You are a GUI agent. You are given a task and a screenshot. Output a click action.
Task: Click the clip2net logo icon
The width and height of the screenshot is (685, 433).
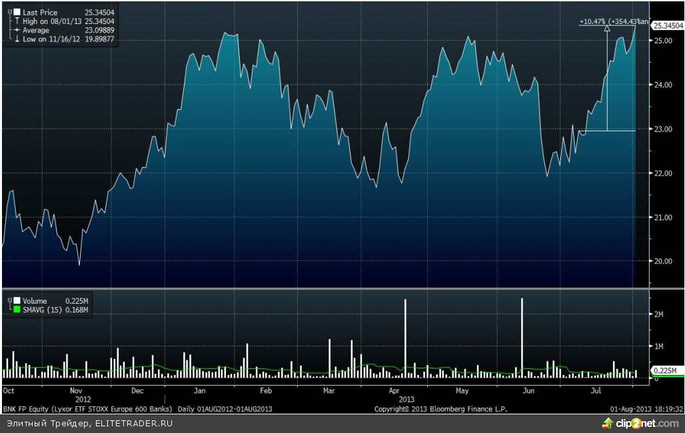(x=607, y=423)
